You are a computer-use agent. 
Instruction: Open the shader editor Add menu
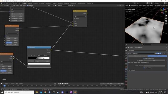pyautogui.click(x=21, y=5)
